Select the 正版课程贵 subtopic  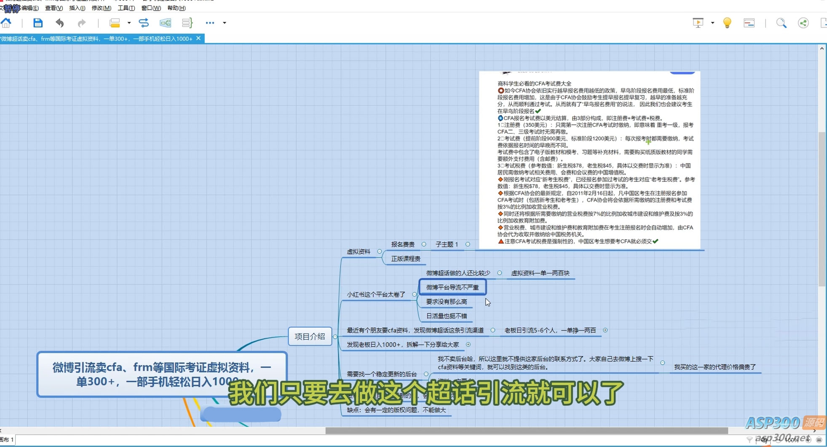[x=406, y=259]
